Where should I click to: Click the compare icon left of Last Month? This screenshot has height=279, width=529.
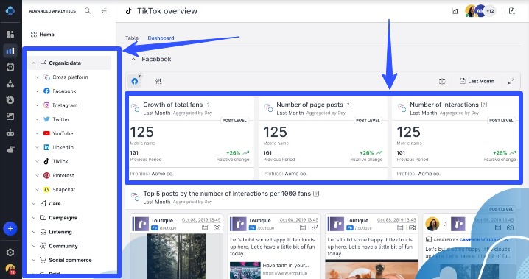[442, 81]
